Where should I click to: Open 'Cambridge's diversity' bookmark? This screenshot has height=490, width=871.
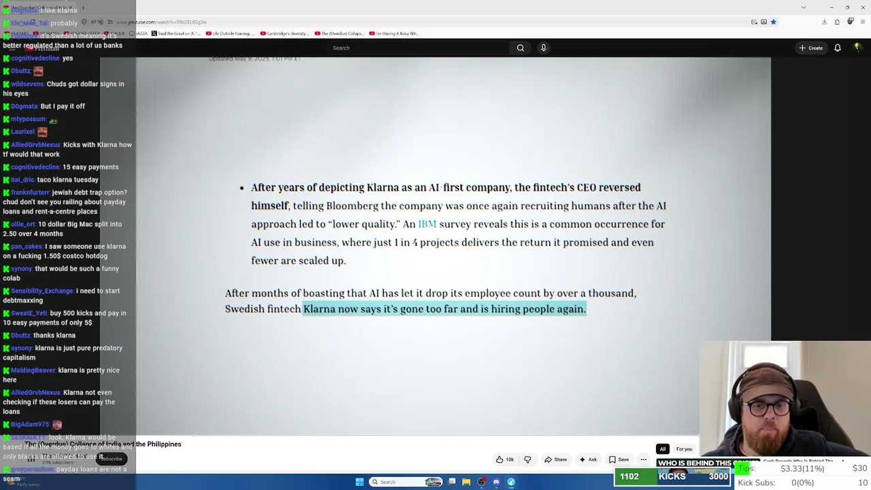(284, 33)
